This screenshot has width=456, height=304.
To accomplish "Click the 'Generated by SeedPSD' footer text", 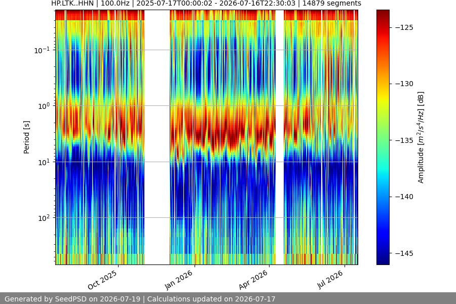I will [140, 299].
